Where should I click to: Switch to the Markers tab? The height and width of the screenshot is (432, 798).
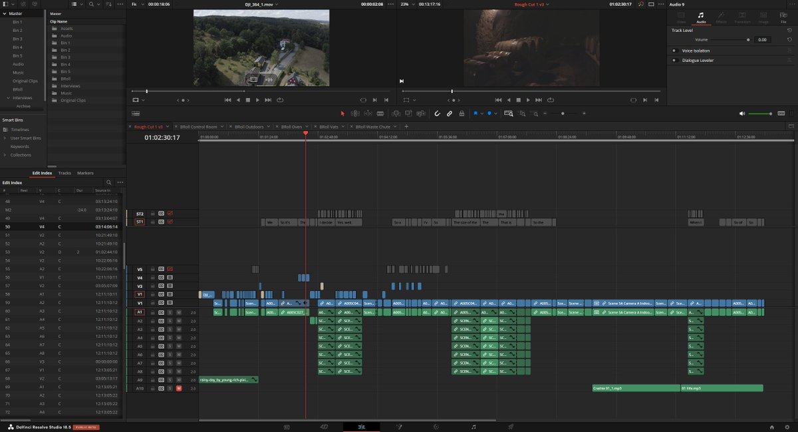point(85,173)
